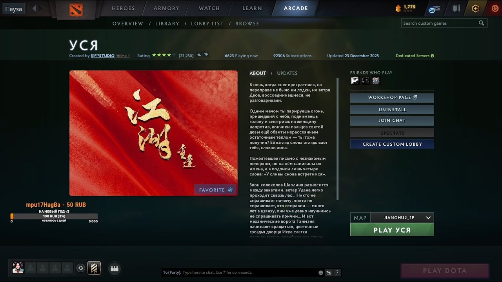Select the ARCADE tab
502x282 pixels.
[296, 8]
